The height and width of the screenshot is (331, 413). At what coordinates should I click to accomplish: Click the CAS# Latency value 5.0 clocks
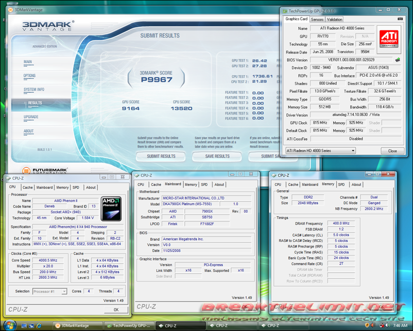coord(341,235)
